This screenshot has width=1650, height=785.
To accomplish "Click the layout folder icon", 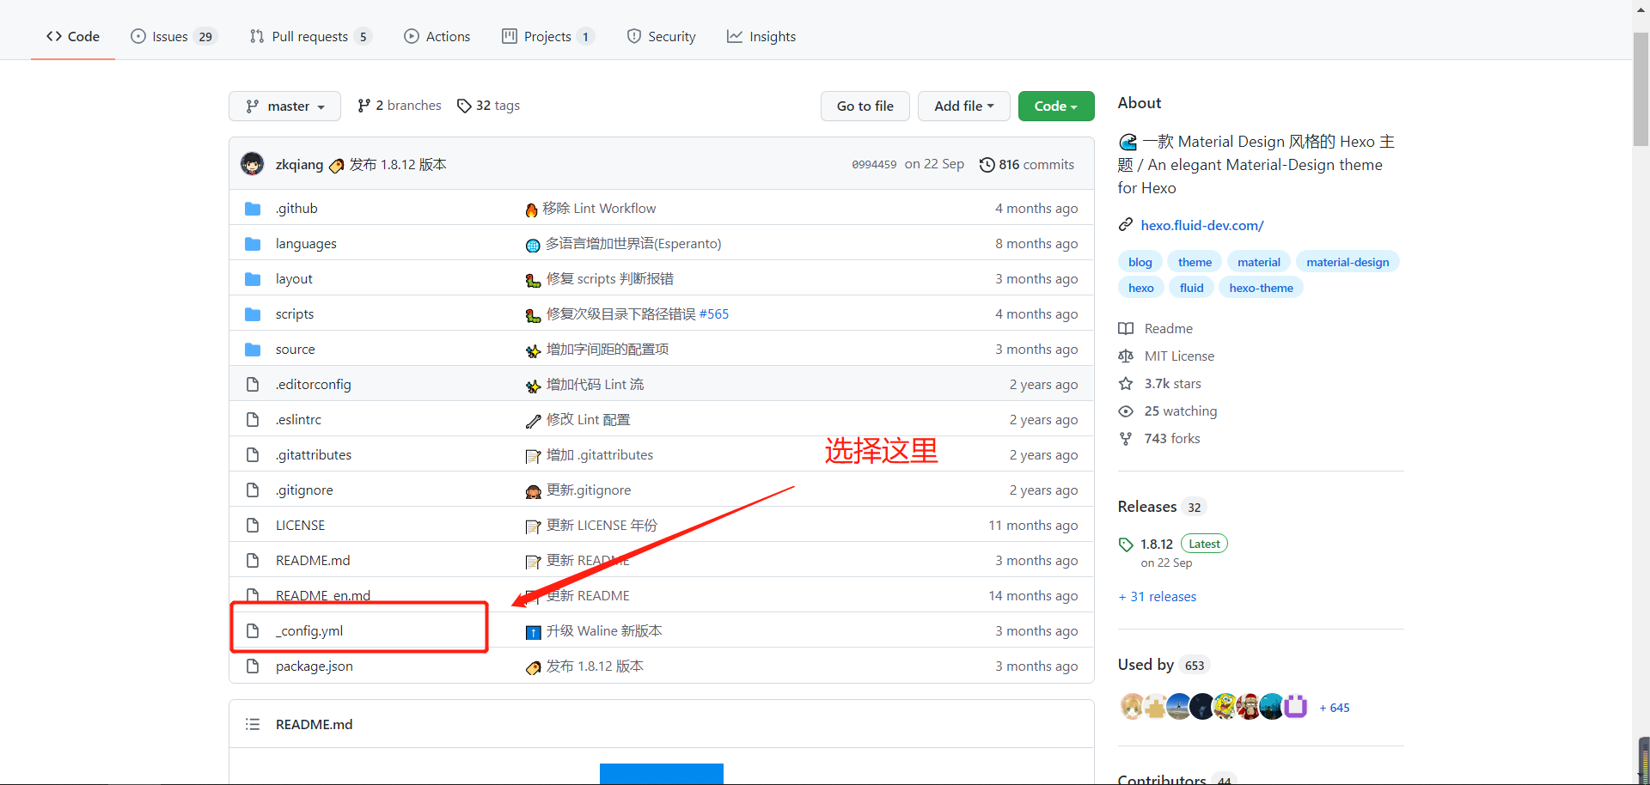I will click(x=253, y=279).
